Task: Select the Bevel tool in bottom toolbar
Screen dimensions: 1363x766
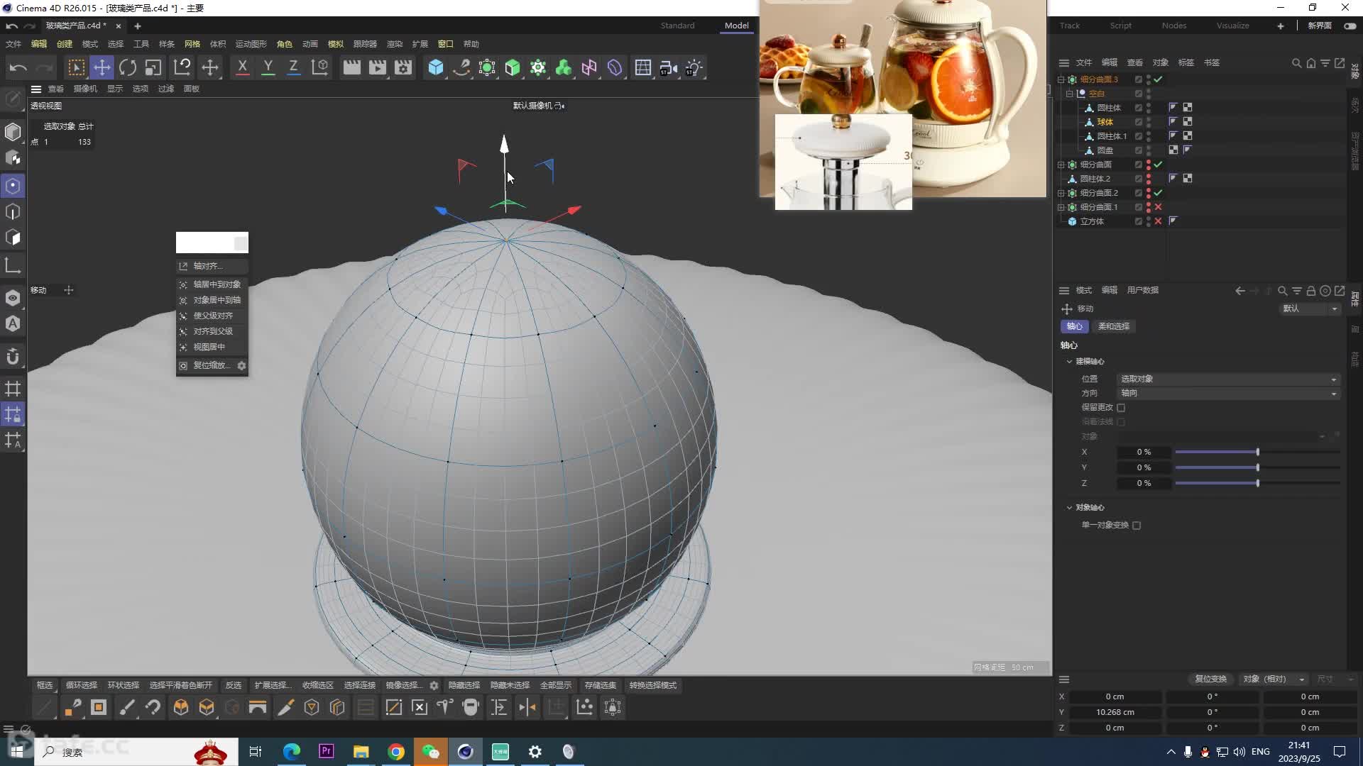Action: 181,707
